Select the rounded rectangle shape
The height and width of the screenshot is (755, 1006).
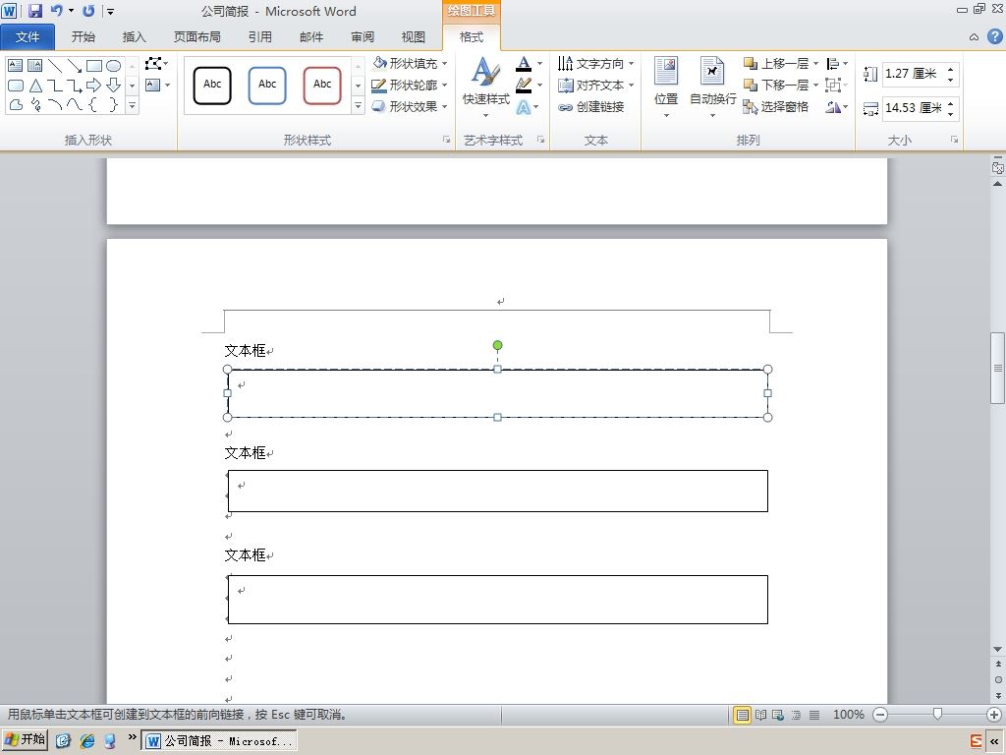[16, 86]
